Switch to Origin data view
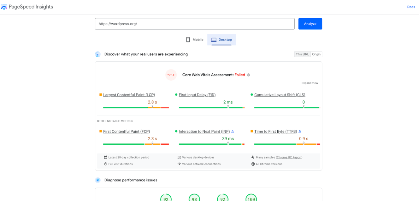 pos(316,54)
